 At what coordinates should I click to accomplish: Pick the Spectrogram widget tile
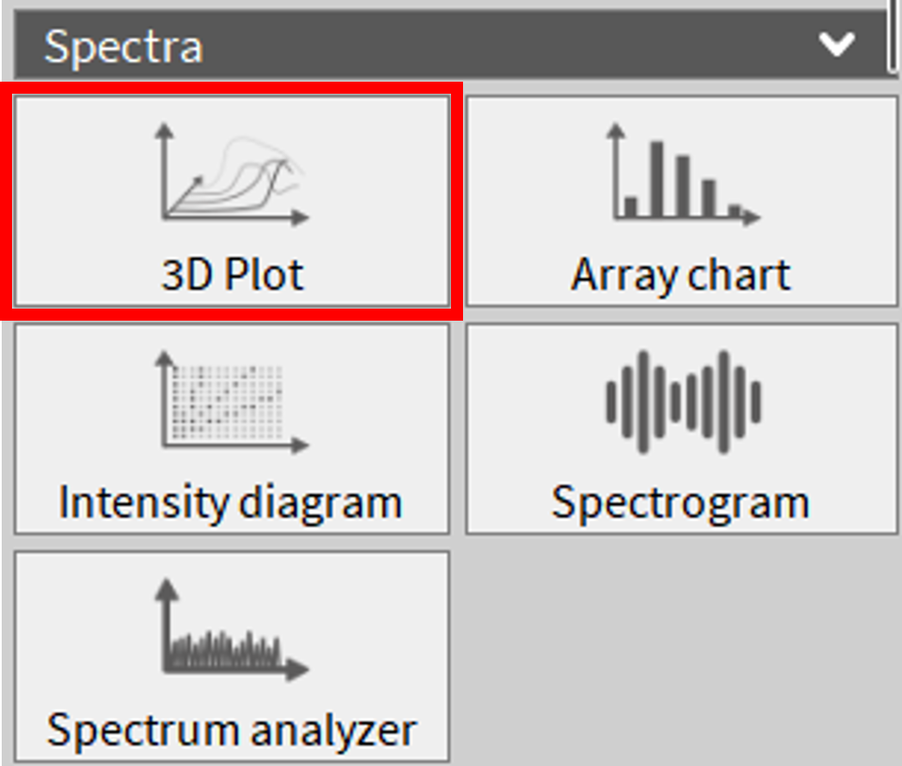pos(683,427)
